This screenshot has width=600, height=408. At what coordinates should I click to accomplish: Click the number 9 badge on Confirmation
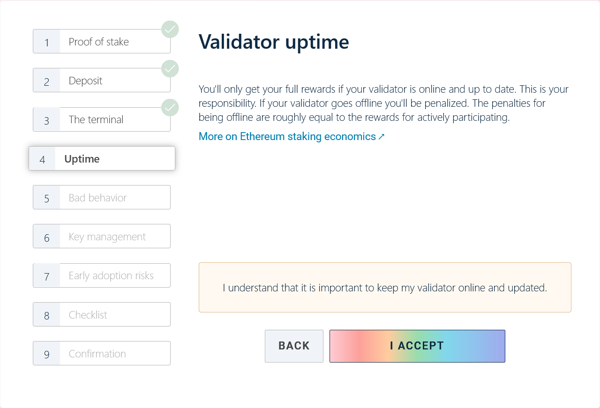(46, 354)
